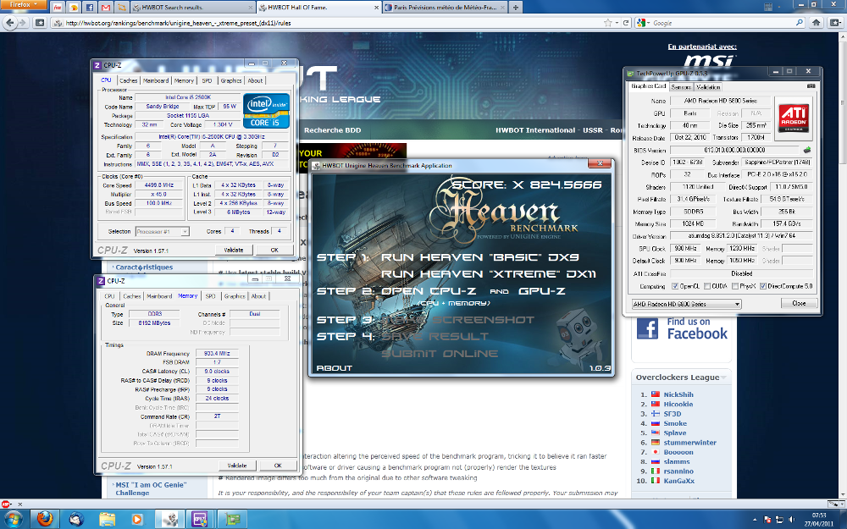Screen dimensions: 847x529
Task: Open the URL history dropdown arrow
Action: 617,23
